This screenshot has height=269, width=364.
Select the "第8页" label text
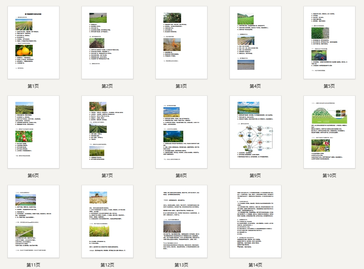coord(181,176)
